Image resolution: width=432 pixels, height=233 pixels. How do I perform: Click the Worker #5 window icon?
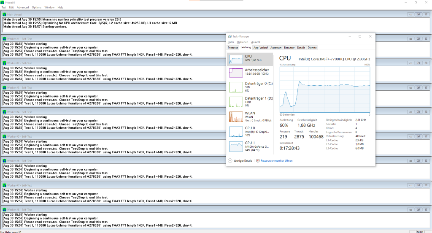tap(4, 136)
